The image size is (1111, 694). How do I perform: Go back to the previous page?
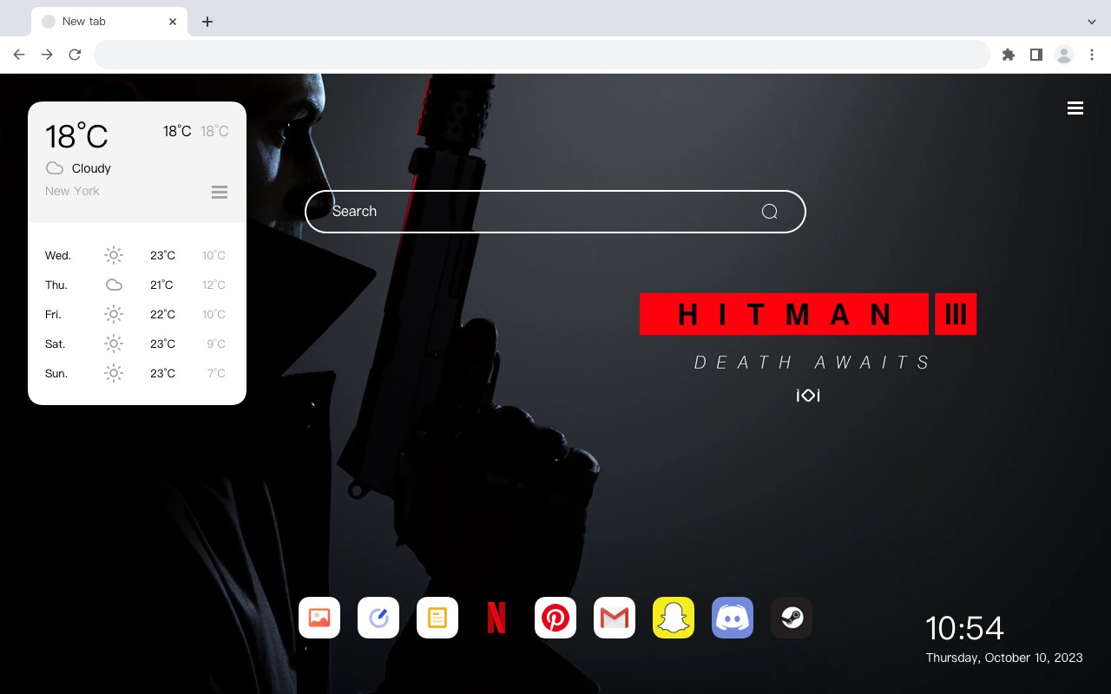pos(19,55)
